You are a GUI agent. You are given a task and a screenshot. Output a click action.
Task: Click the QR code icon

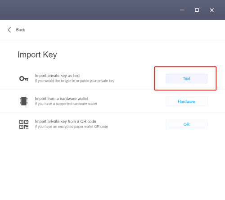(x=24, y=124)
